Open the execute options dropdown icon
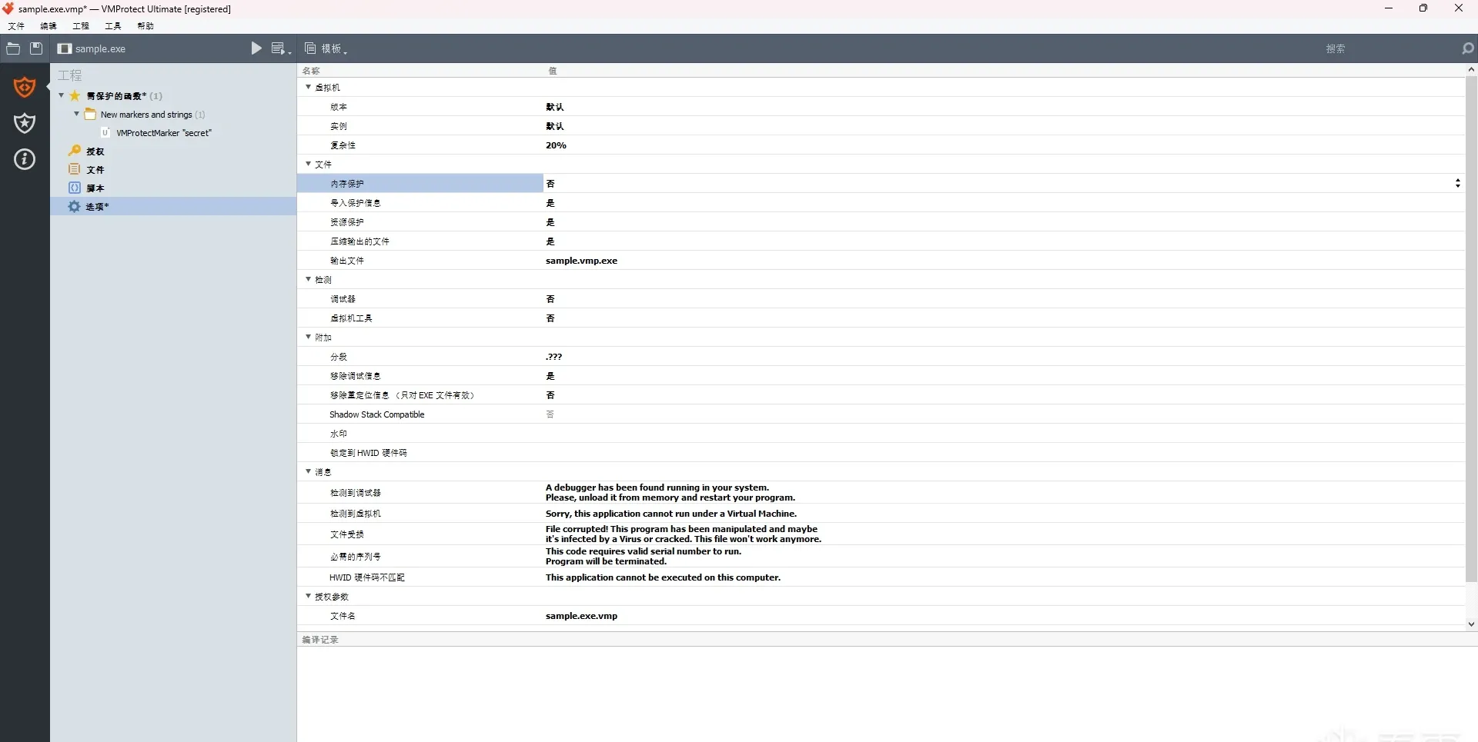The height and width of the screenshot is (742, 1478). [281, 48]
